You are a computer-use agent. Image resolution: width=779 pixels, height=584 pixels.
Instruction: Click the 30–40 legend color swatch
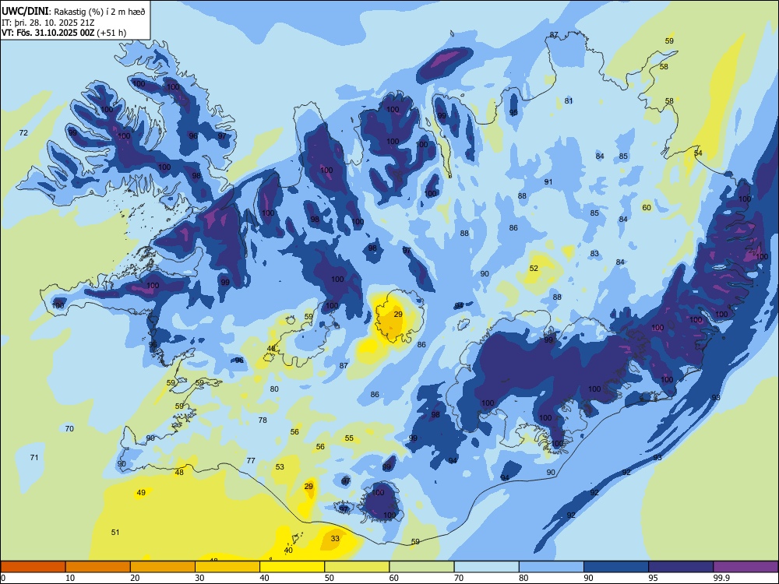click(227, 567)
